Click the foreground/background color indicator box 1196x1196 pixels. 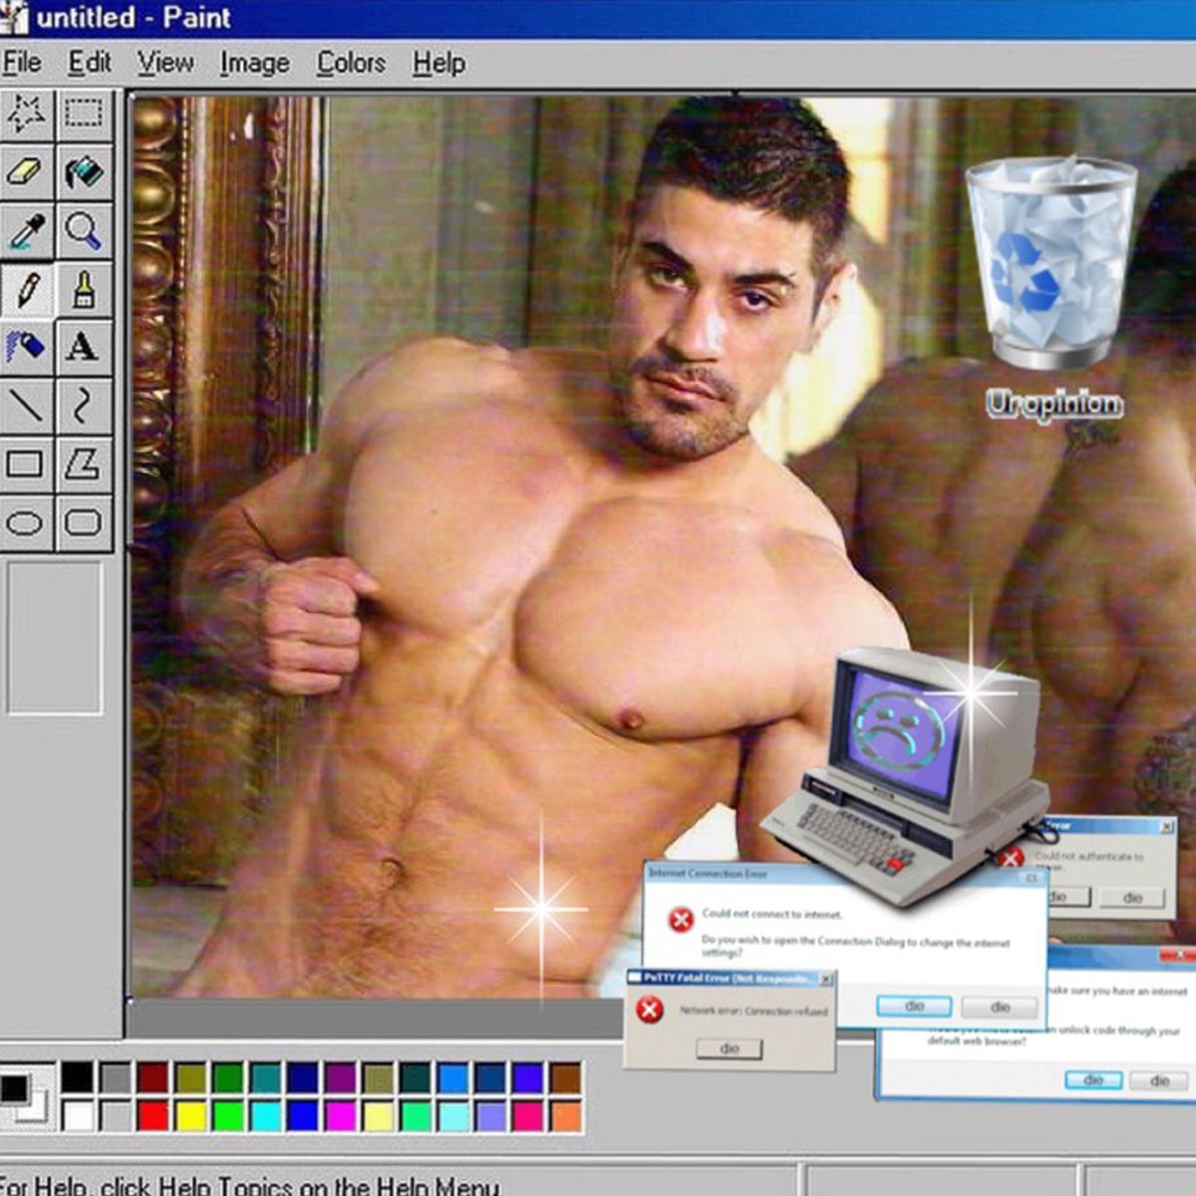pos(22,1096)
